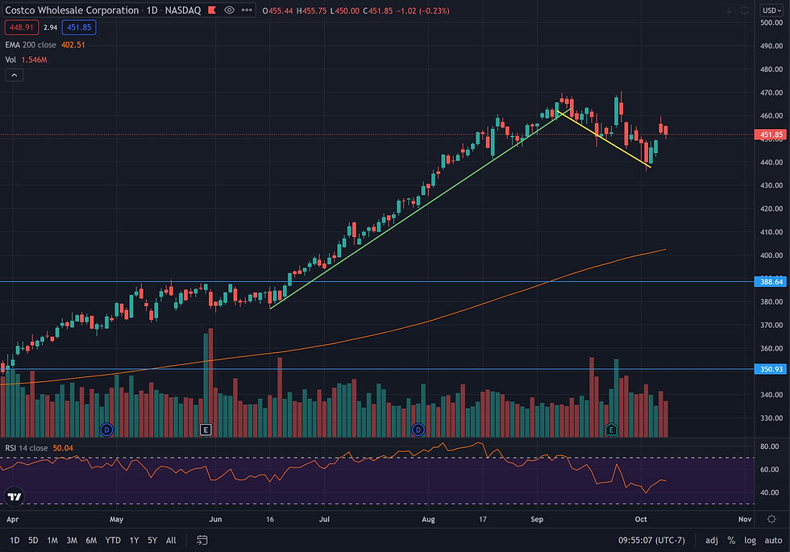Select the 1M time range

[52, 541]
